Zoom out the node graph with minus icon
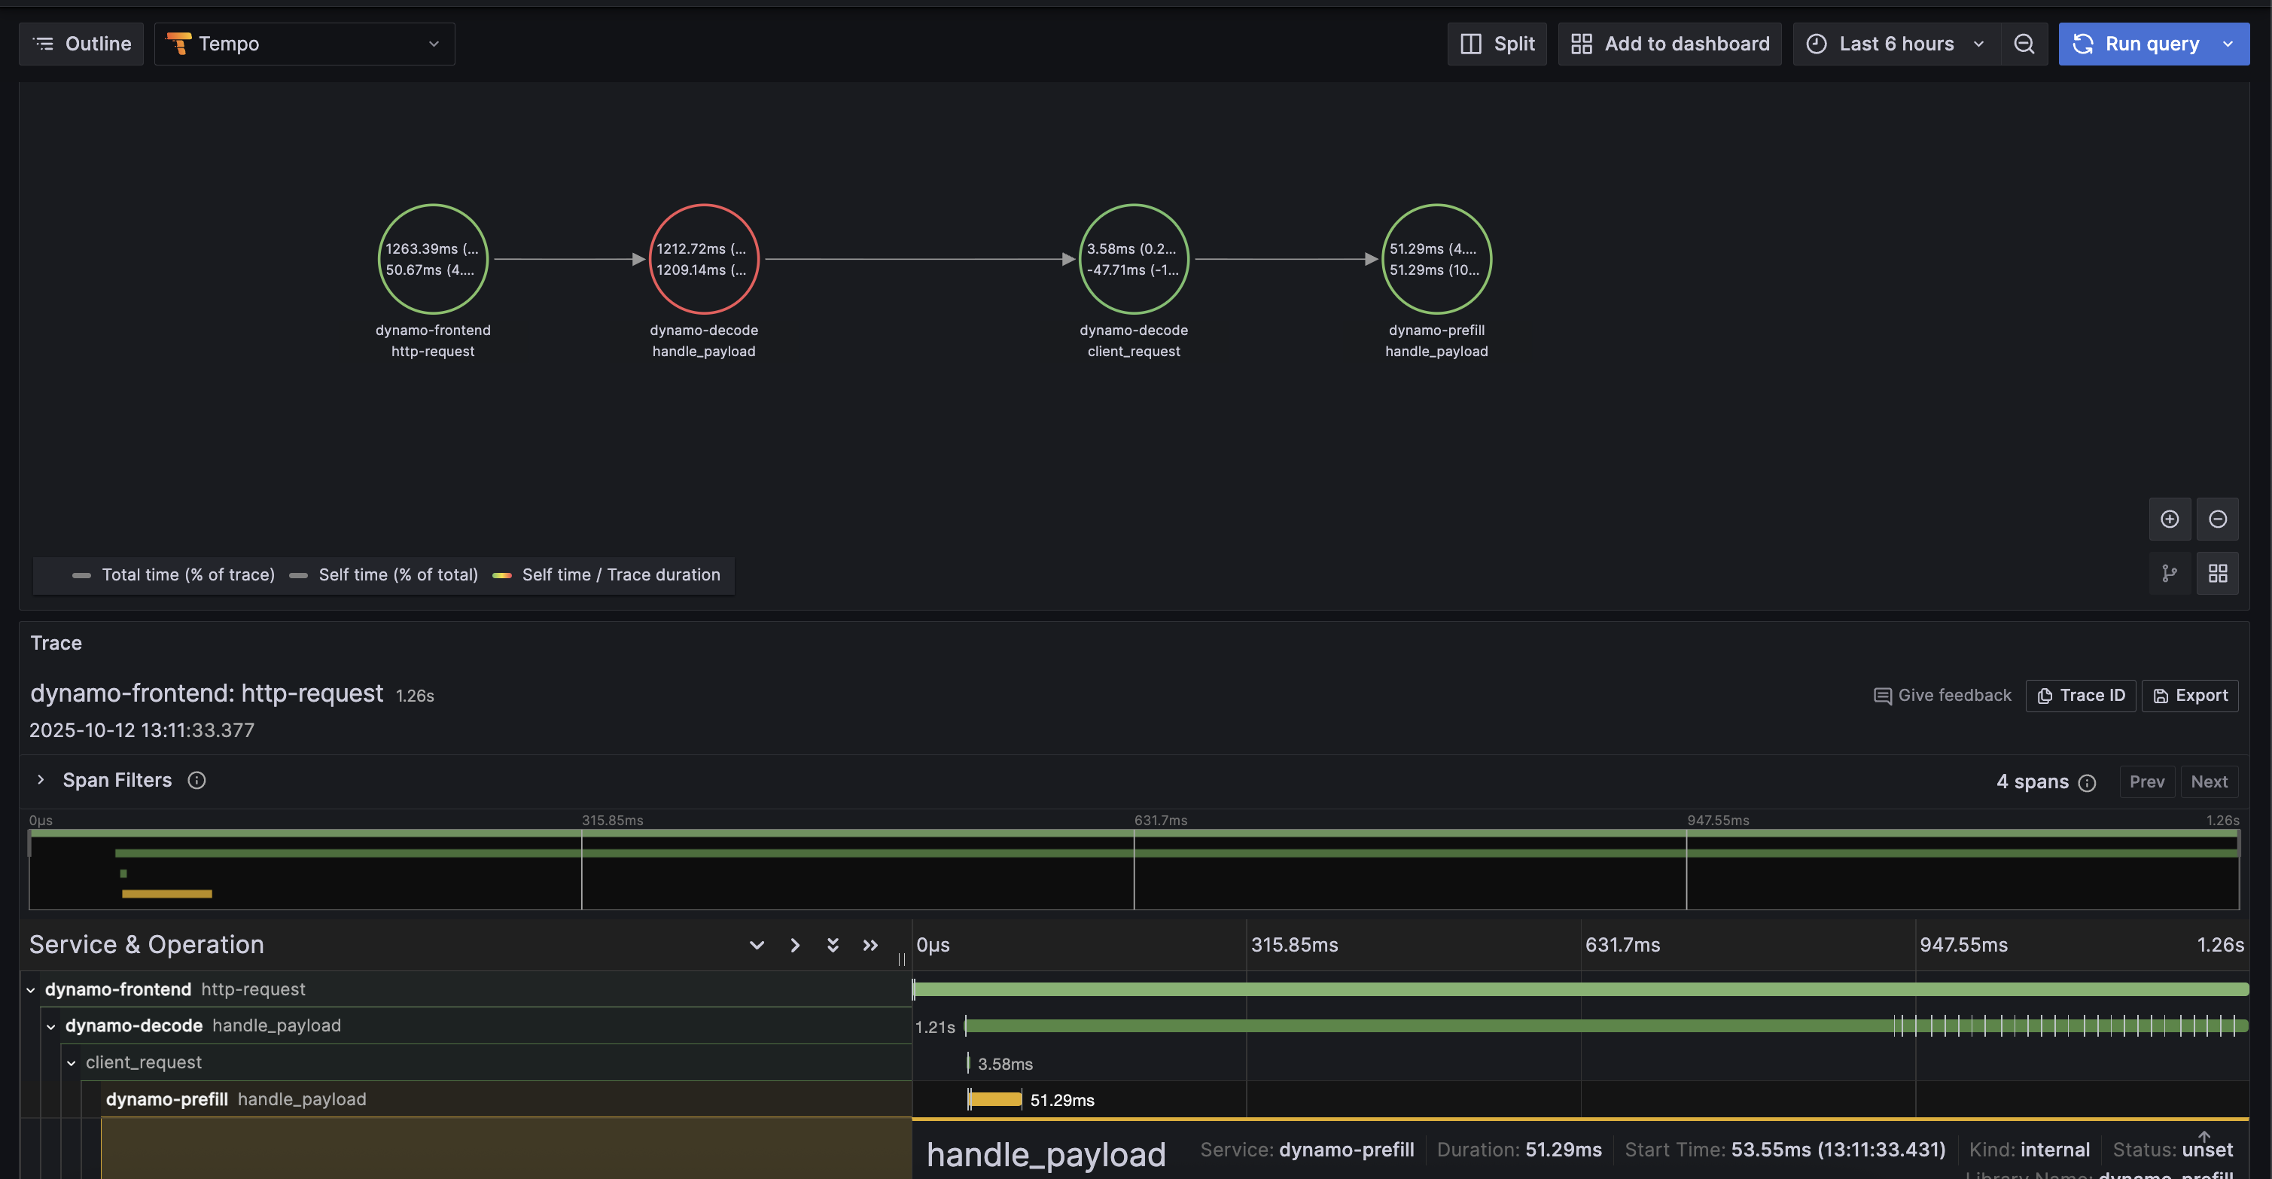2272x1179 pixels. 2216,519
